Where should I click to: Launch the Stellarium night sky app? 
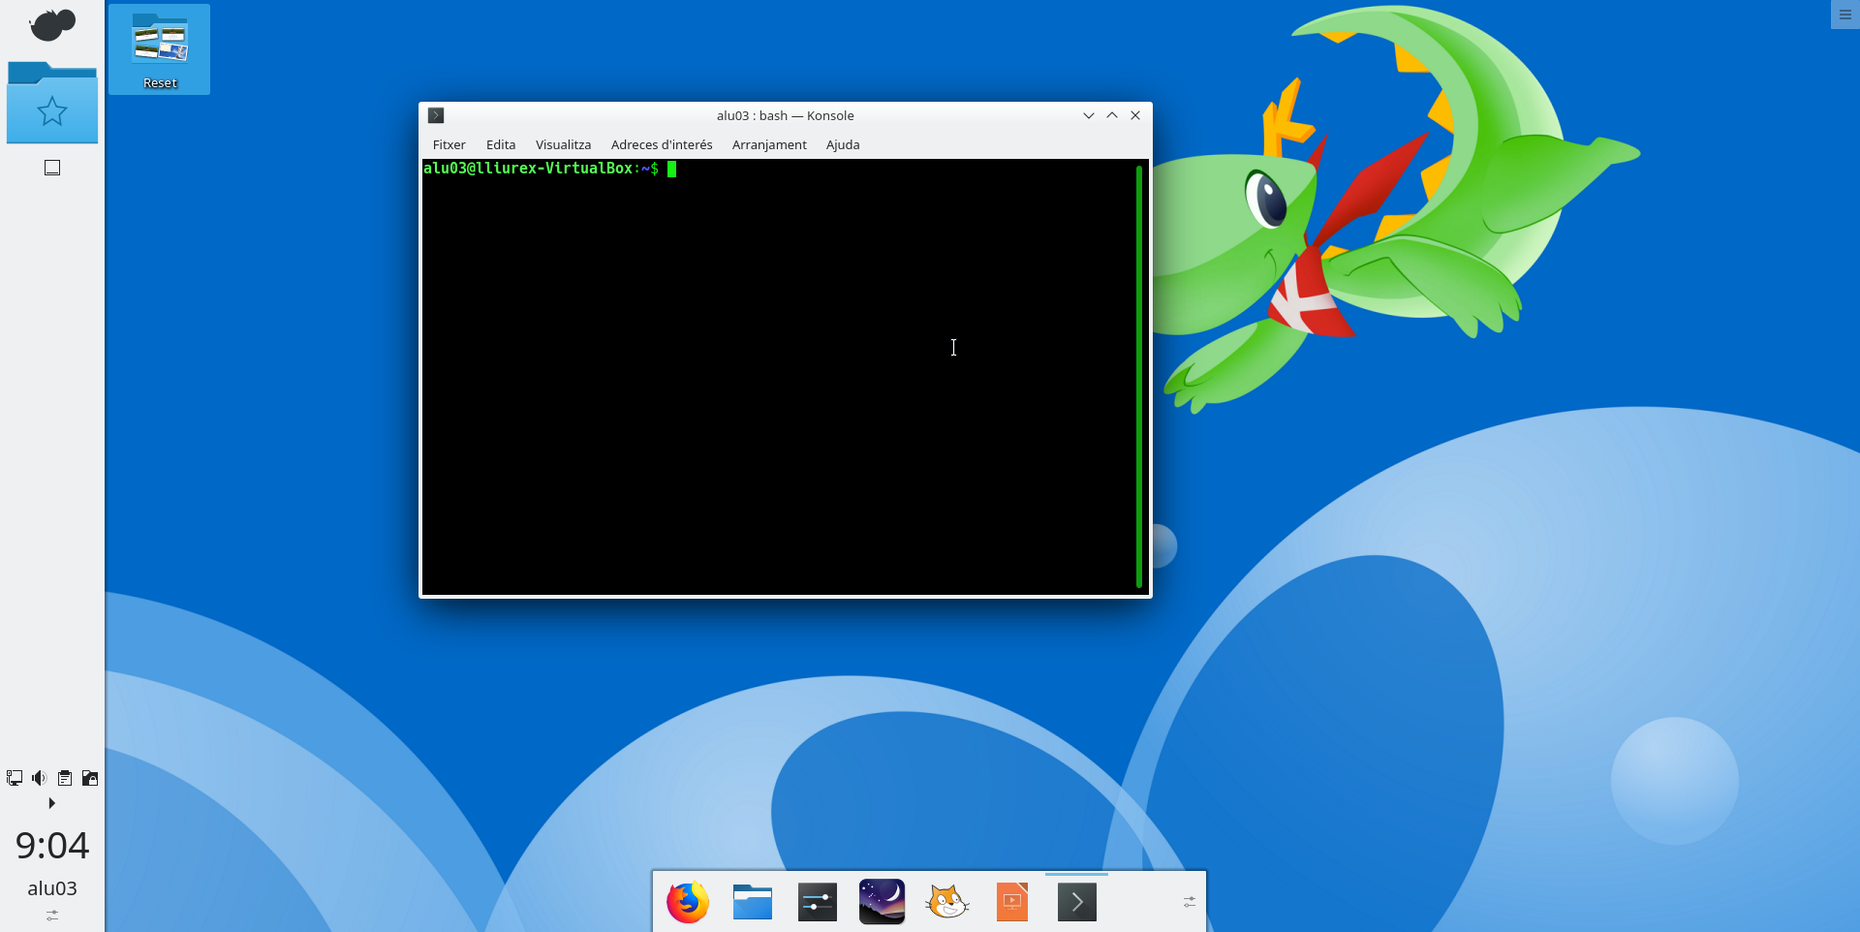click(882, 902)
